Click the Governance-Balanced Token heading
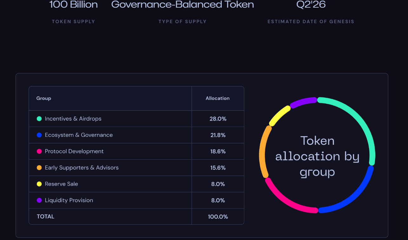 [x=183, y=4]
